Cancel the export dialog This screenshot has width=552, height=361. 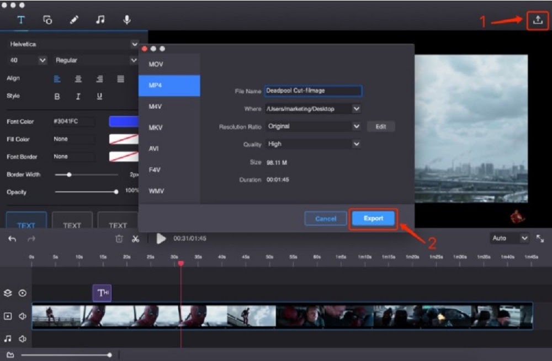point(326,219)
